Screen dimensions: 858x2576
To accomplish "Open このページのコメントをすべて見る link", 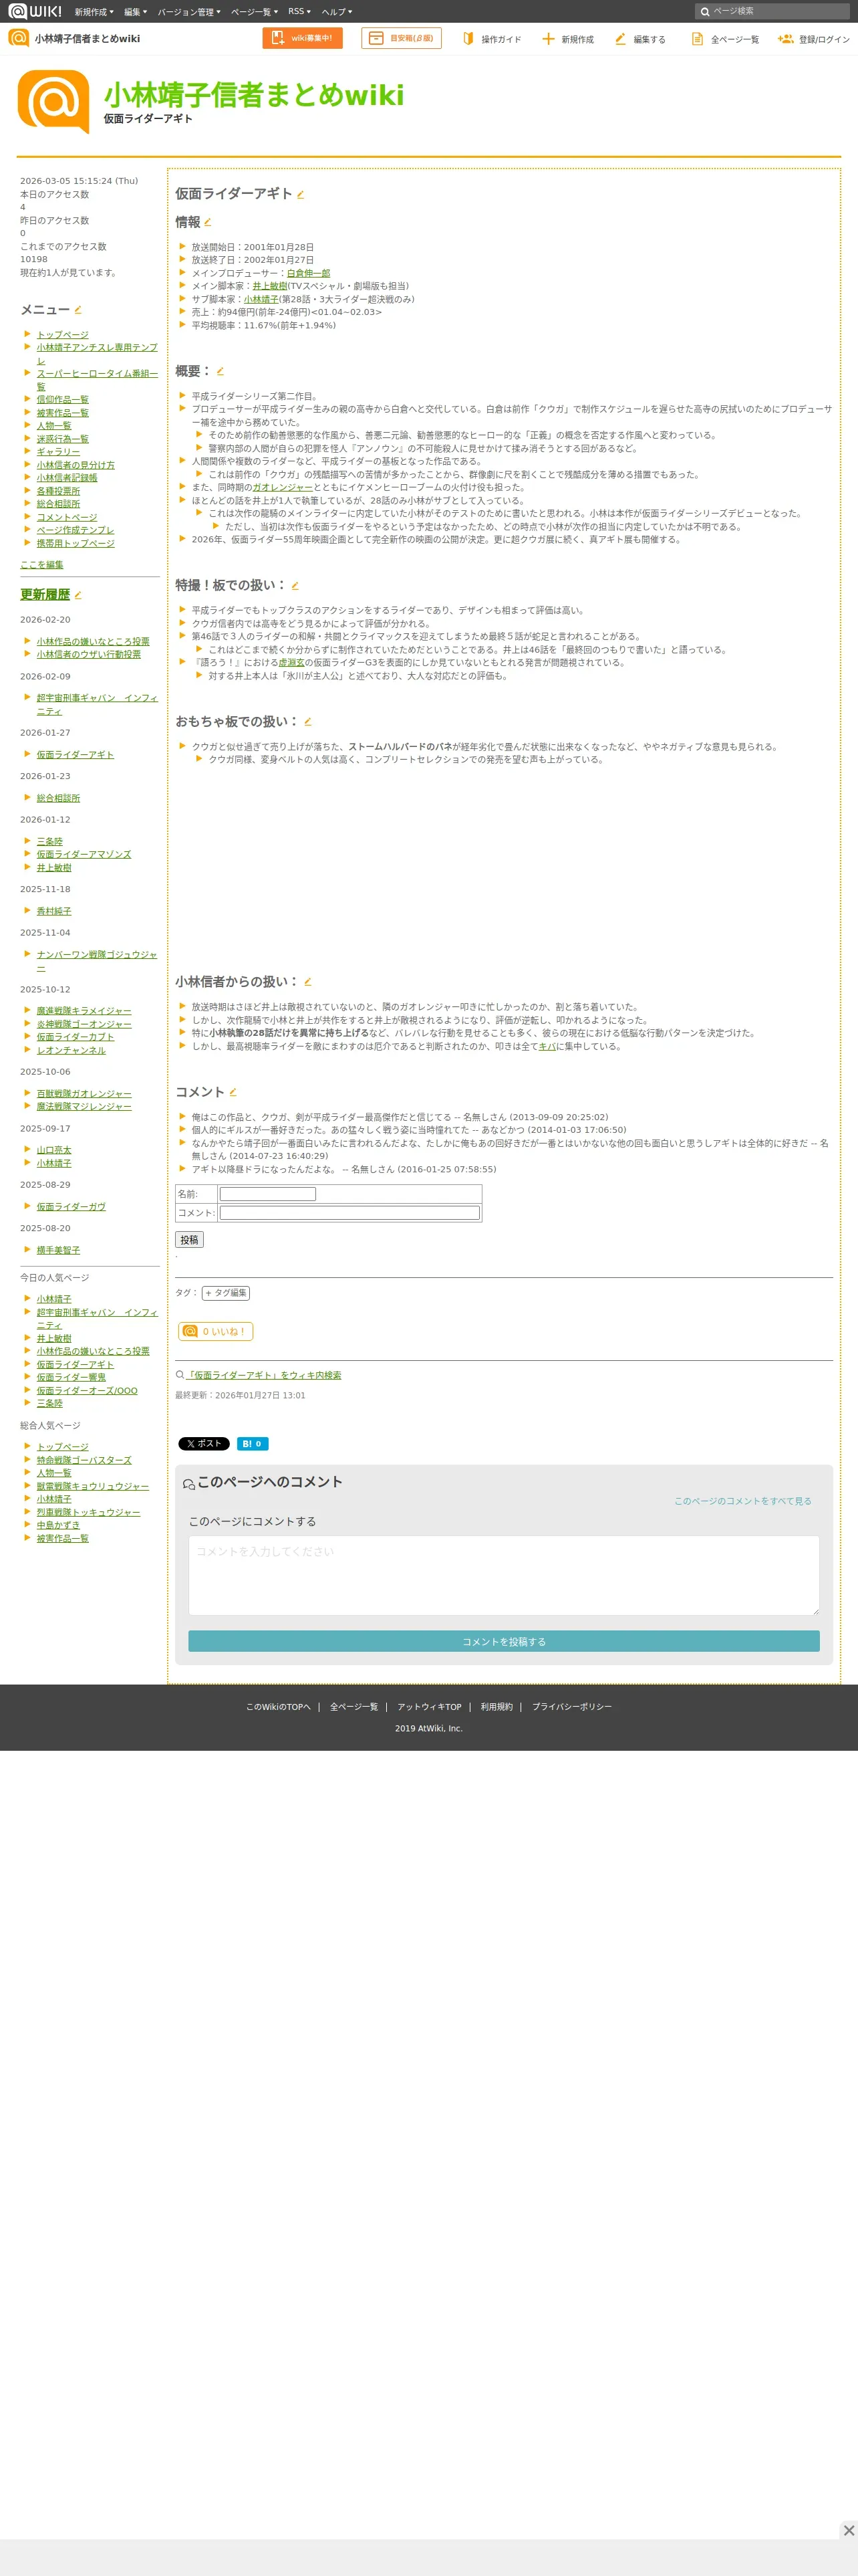I will (742, 1501).
